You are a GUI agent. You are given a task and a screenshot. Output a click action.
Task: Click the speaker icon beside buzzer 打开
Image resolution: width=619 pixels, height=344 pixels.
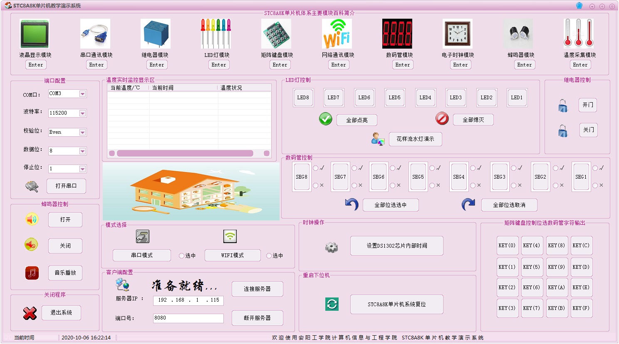click(32, 219)
